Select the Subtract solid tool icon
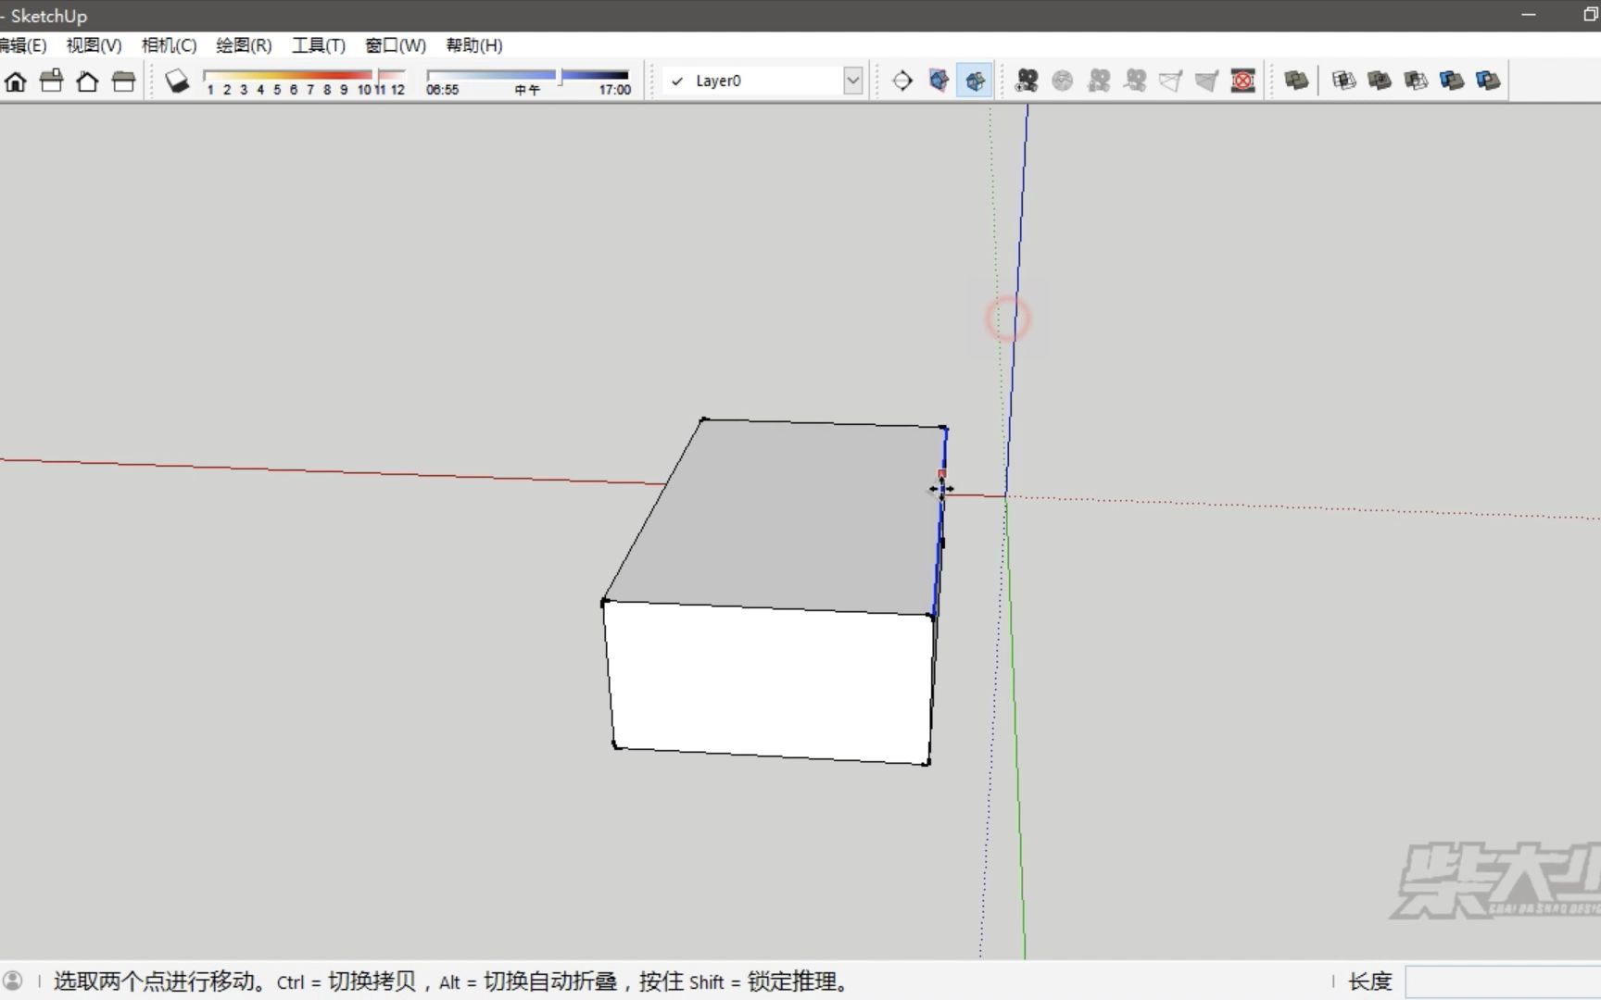The width and height of the screenshot is (1601, 1000). point(1416,81)
